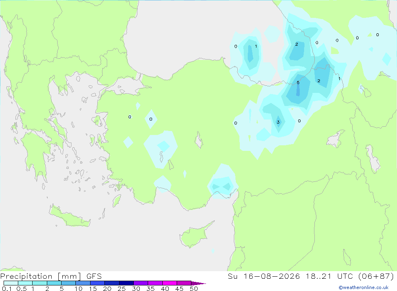Click the island of Cyprus on the map
397x291 pixels.
click(194, 236)
